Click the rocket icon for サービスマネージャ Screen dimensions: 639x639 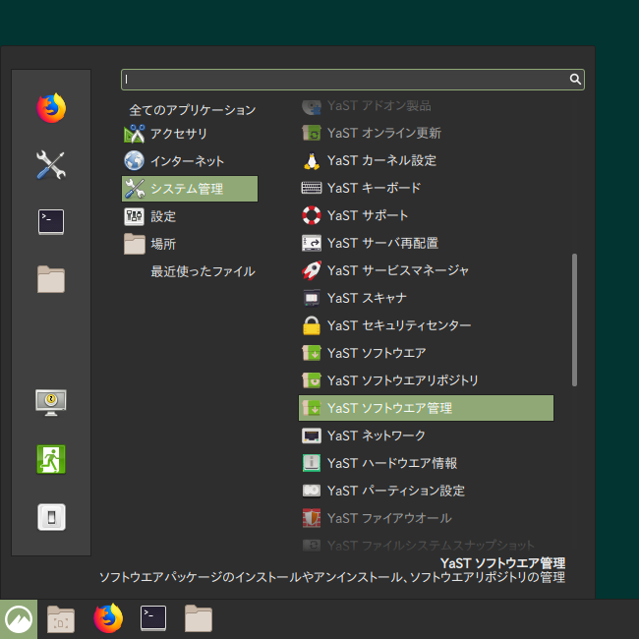[x=312, y=270]
